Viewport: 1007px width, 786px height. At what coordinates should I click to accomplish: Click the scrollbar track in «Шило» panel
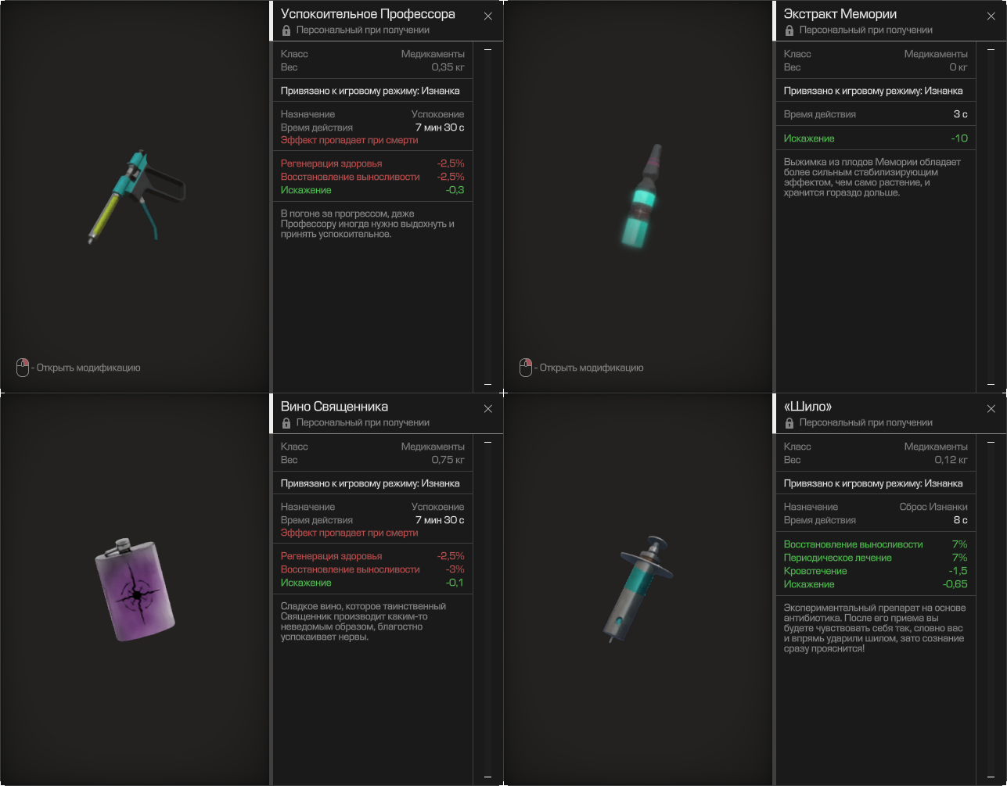[991, 609]
